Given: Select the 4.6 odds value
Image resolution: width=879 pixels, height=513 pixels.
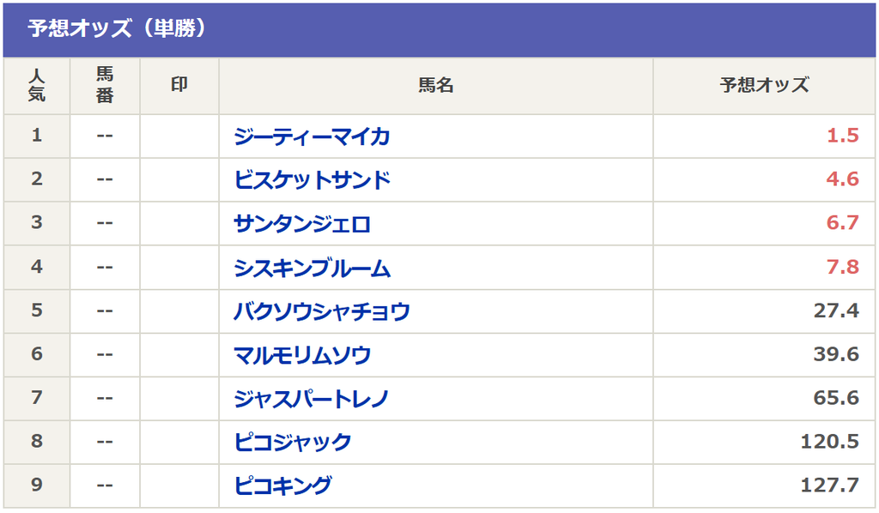Looking at the screenshot, I should (843, 179).
